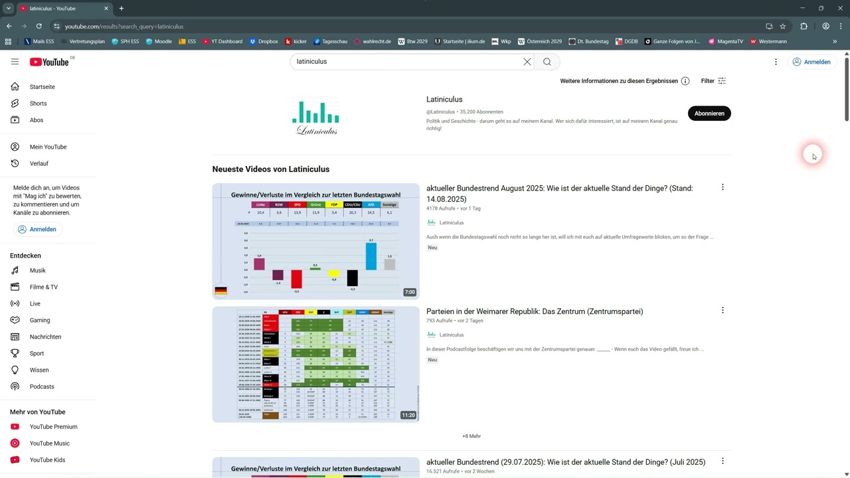Open the Zentrumspartei video thumbnail
Screen dimensions: 850x478
(x=315, y=364)
